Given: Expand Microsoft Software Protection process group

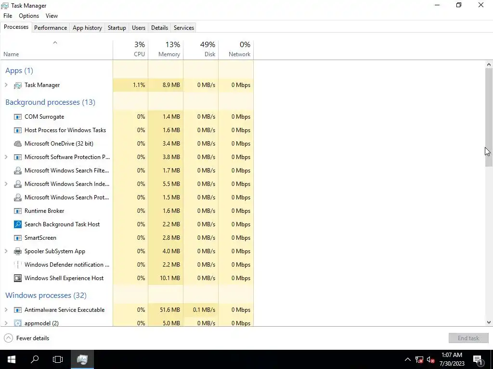Looking at the screenshot, I should pos(6,157).
